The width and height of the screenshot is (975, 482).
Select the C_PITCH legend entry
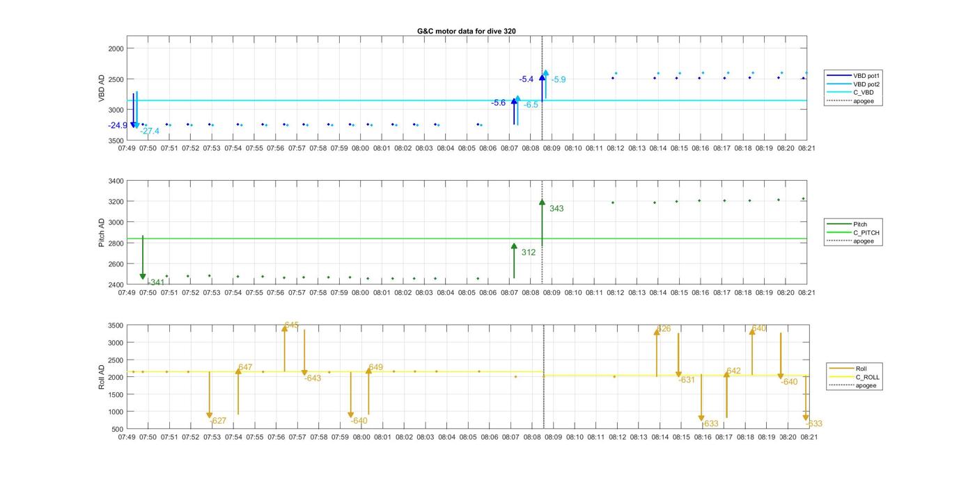pyautogui.click(x=853, y=232)
